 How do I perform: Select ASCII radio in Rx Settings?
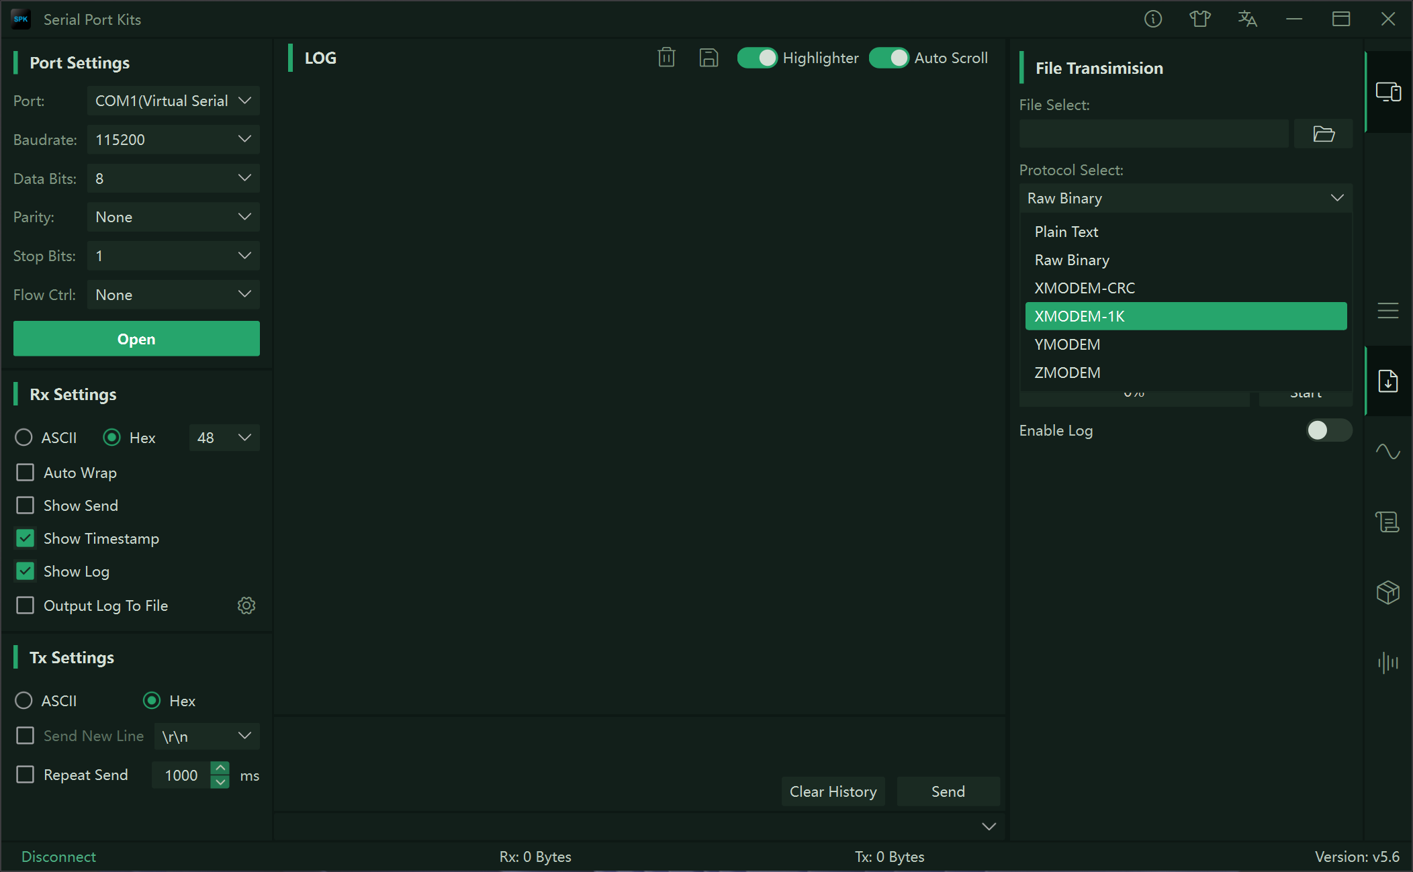click(x=24, y=438)
